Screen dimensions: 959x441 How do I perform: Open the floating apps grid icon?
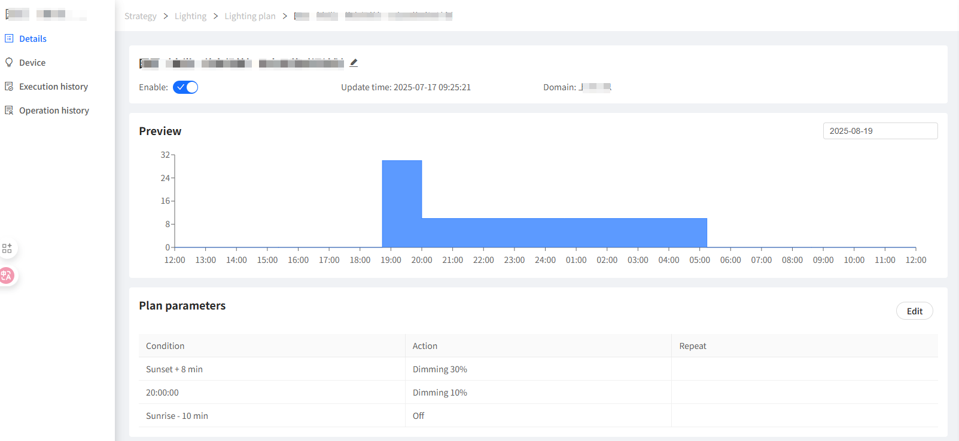tap(7, 249)
